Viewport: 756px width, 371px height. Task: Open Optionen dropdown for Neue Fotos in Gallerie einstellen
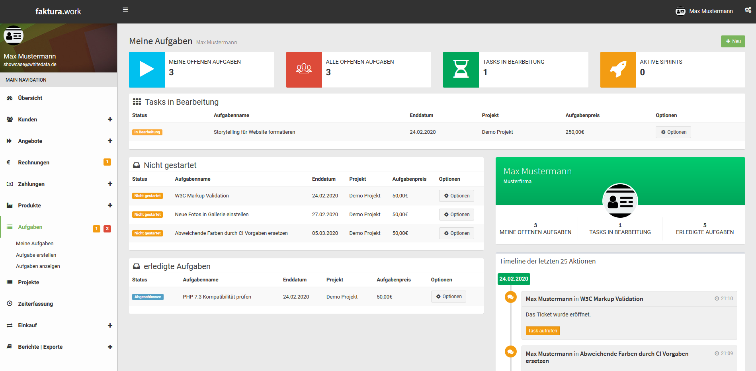[x=456, y=215]
